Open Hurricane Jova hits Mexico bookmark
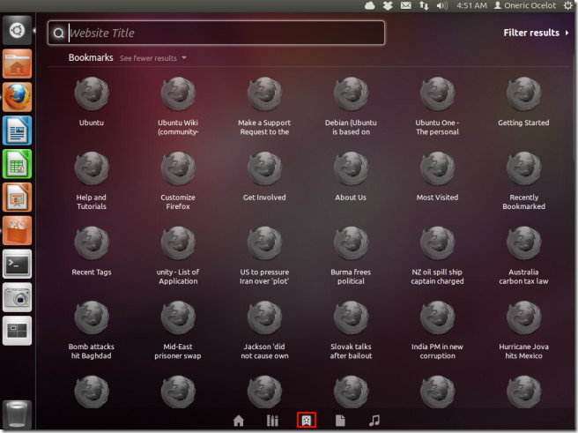 tap(523, 330)
